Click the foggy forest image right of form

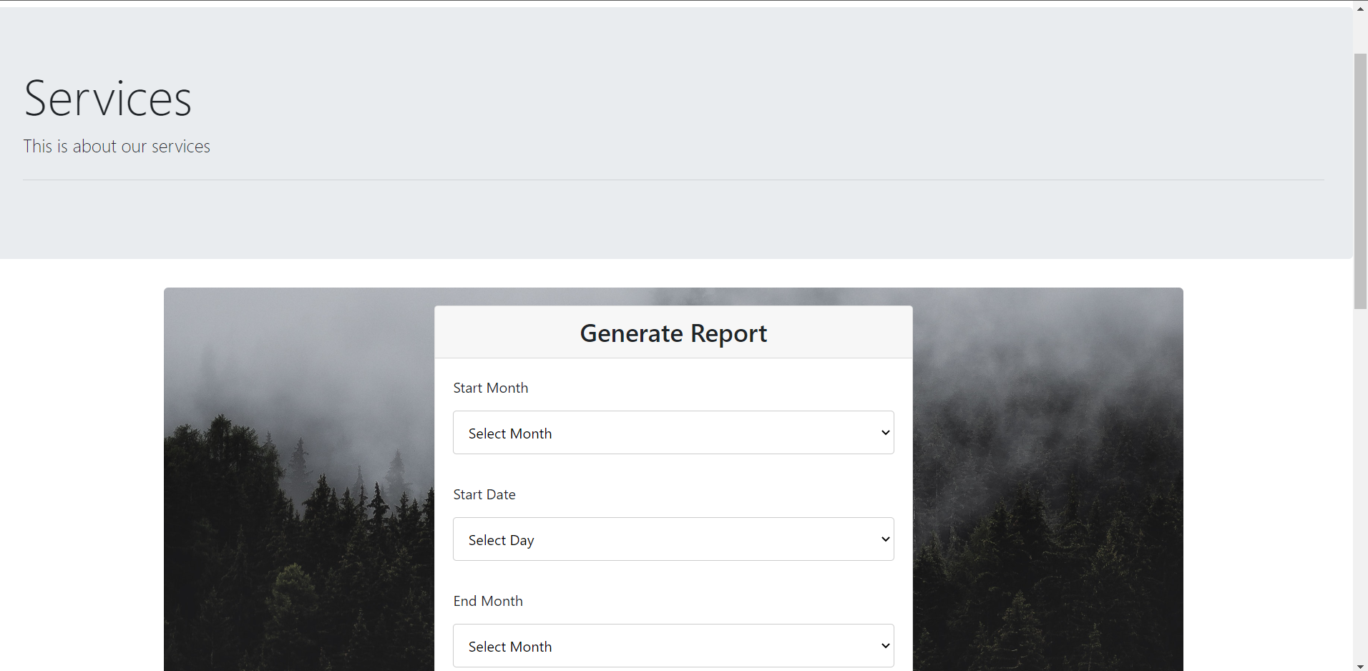(x=1048, y=479)
